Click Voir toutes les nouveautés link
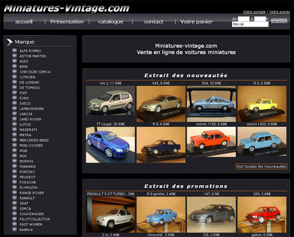Screen dimensions: 294x237 point(261,166)
